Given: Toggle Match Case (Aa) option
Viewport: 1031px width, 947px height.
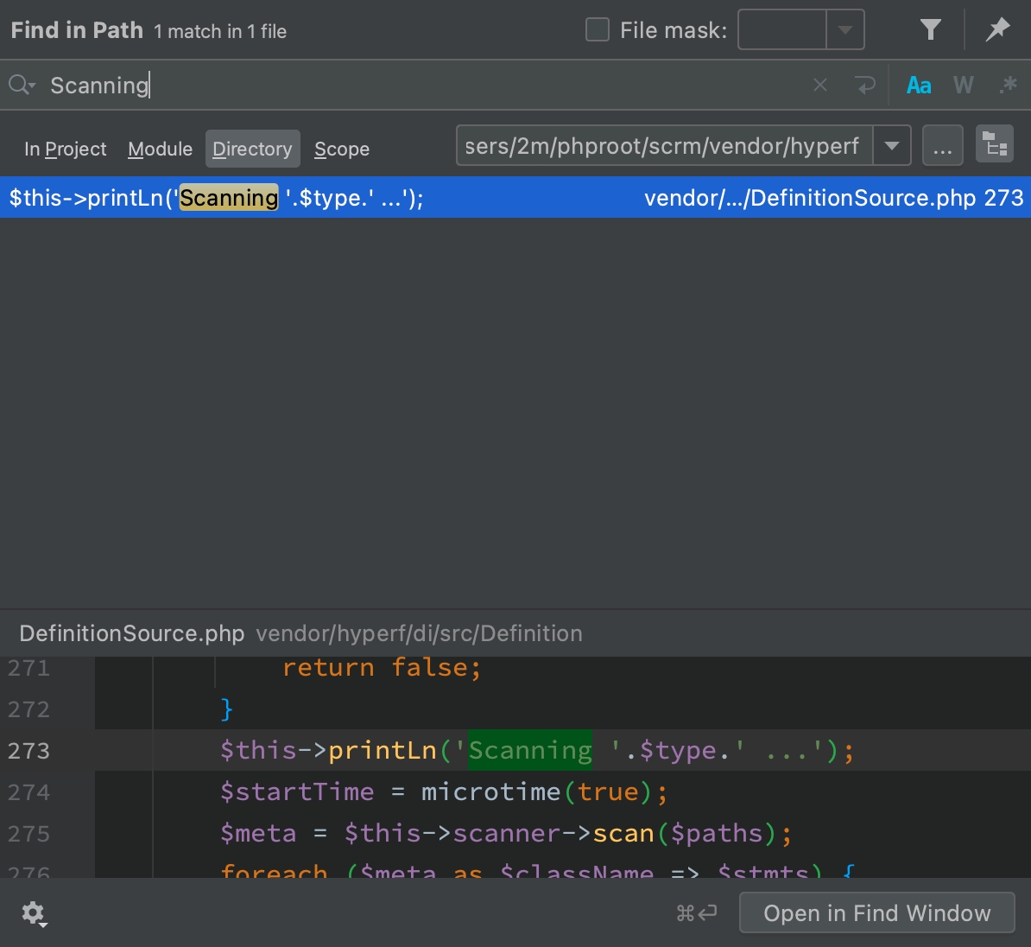Looking at the screenshot, I should tap(919, 85).
